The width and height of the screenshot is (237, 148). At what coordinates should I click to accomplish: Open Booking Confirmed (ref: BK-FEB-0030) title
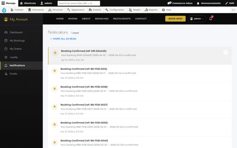coord(84,123)
